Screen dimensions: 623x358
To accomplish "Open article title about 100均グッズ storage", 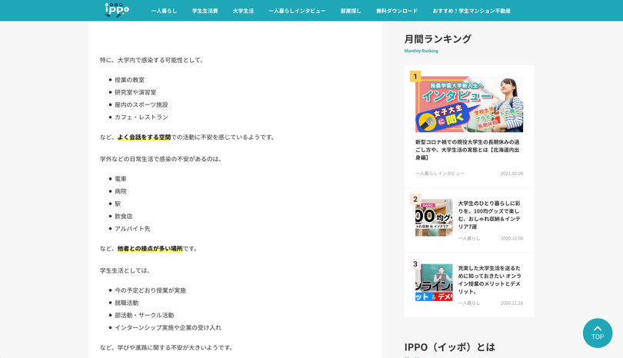I will [x=489, y=215].
